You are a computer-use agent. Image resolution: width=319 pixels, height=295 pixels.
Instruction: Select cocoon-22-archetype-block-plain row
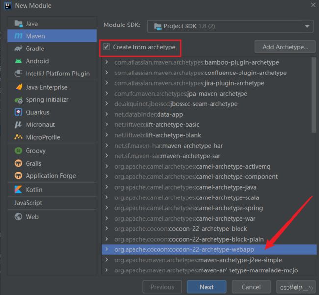click(x=206, y=239)
